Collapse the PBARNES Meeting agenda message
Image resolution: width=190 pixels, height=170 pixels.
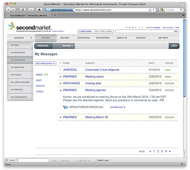point(61,90)
